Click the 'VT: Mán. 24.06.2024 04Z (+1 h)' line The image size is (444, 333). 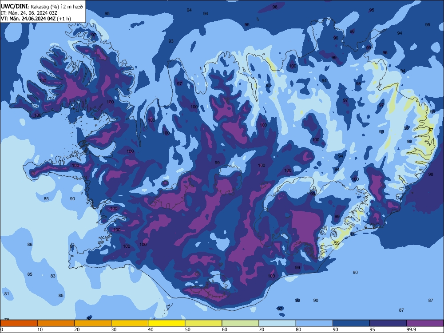point(36,19)
